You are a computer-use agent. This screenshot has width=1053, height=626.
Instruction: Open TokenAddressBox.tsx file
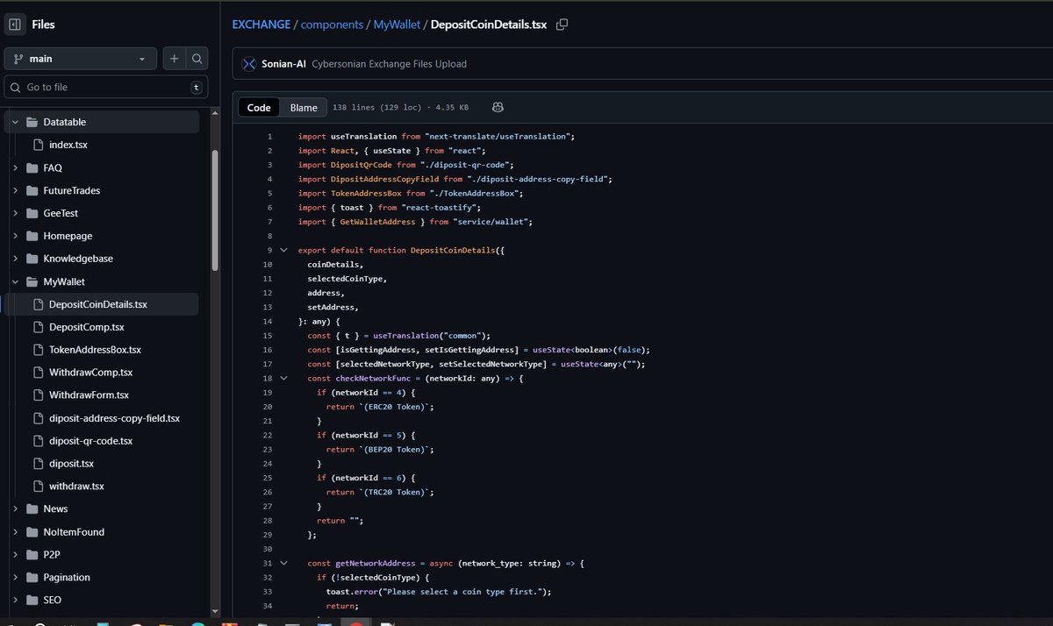(x=95, y=350)
